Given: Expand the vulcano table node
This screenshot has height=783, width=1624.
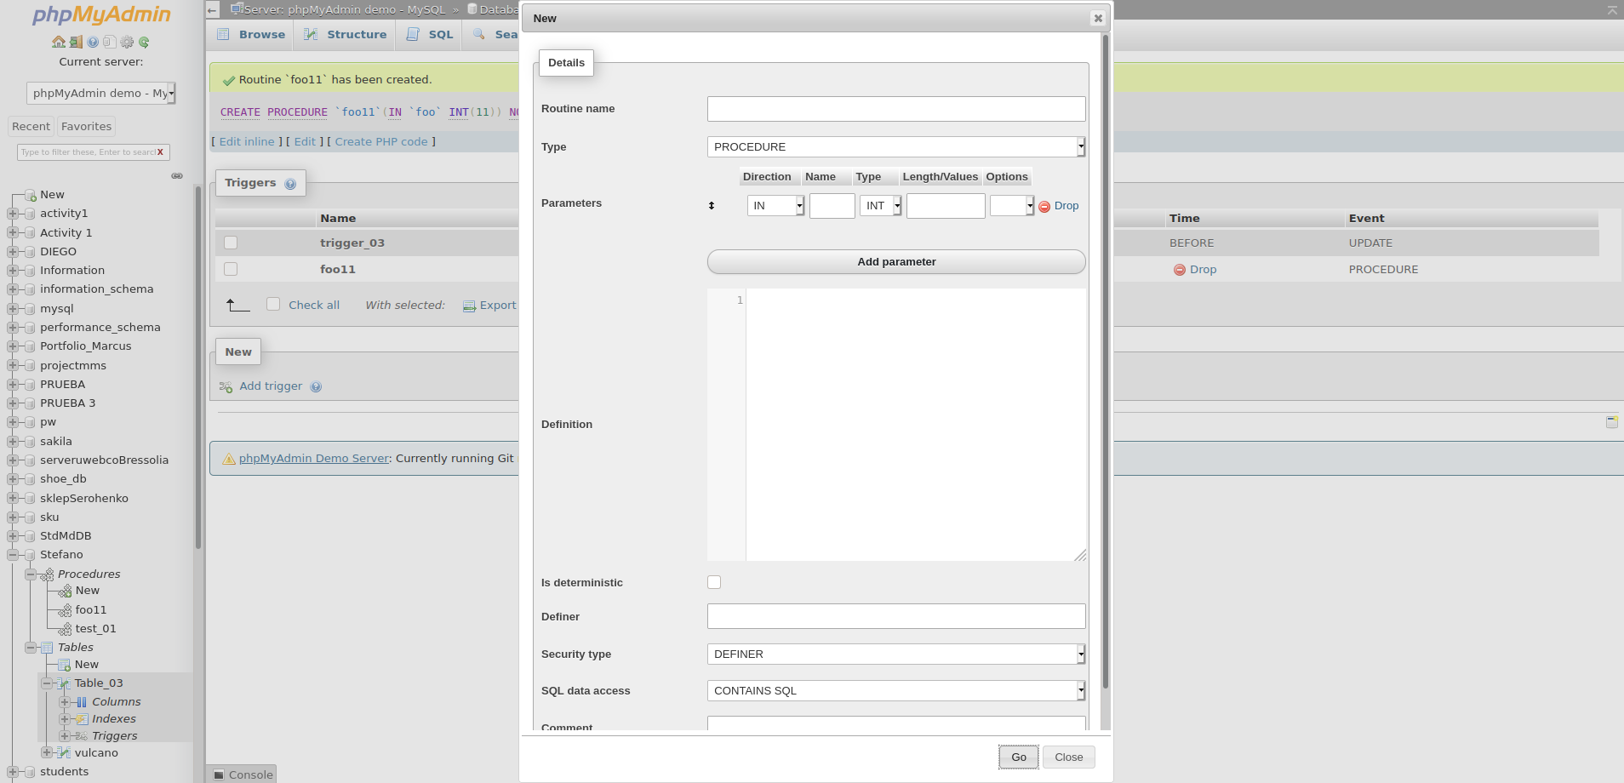Looking at the screenshot, I should pyautogui.click(x=47, y=752).
